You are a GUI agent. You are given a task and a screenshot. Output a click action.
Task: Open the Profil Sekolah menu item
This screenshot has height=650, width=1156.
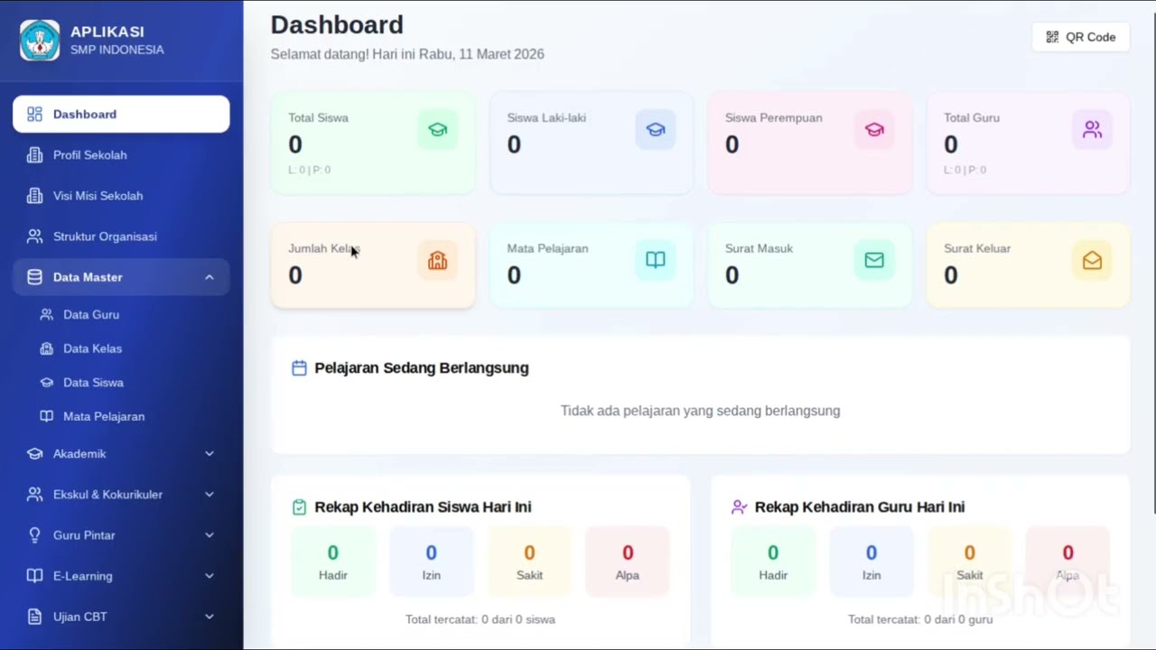tap(121, 154)
